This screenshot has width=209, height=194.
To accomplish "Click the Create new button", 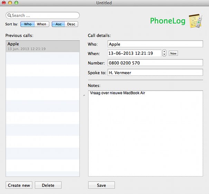I will pyautogui.click(x=19, y=185).
